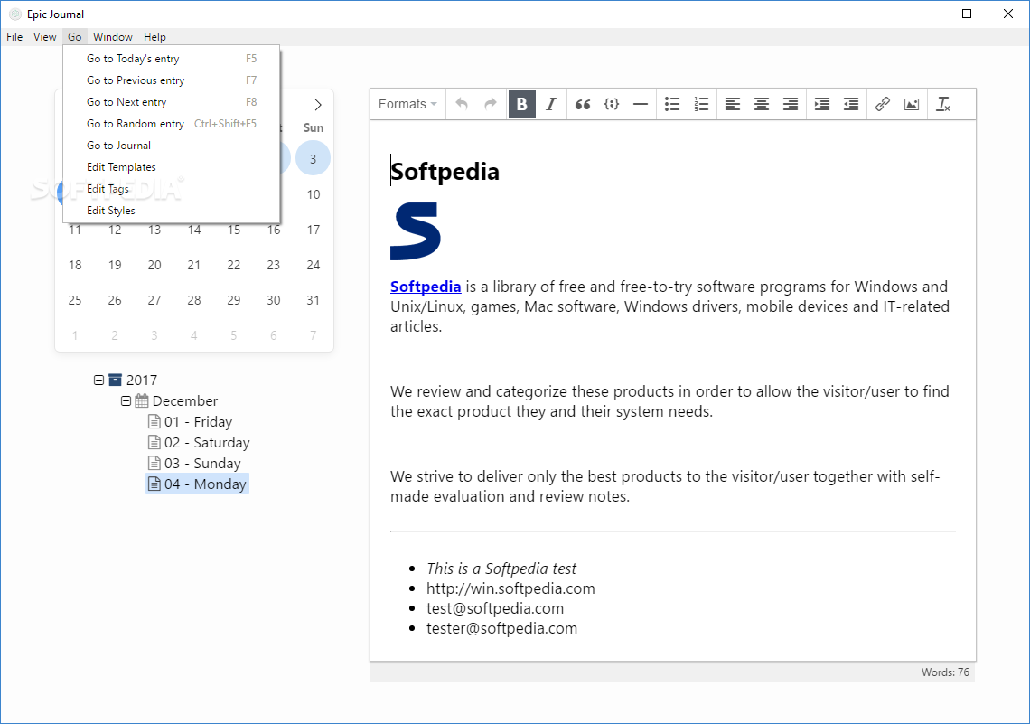Choose Edit Templates from Go menu
This screenshot has width=1030, height=724.
(x=172, y=167)
